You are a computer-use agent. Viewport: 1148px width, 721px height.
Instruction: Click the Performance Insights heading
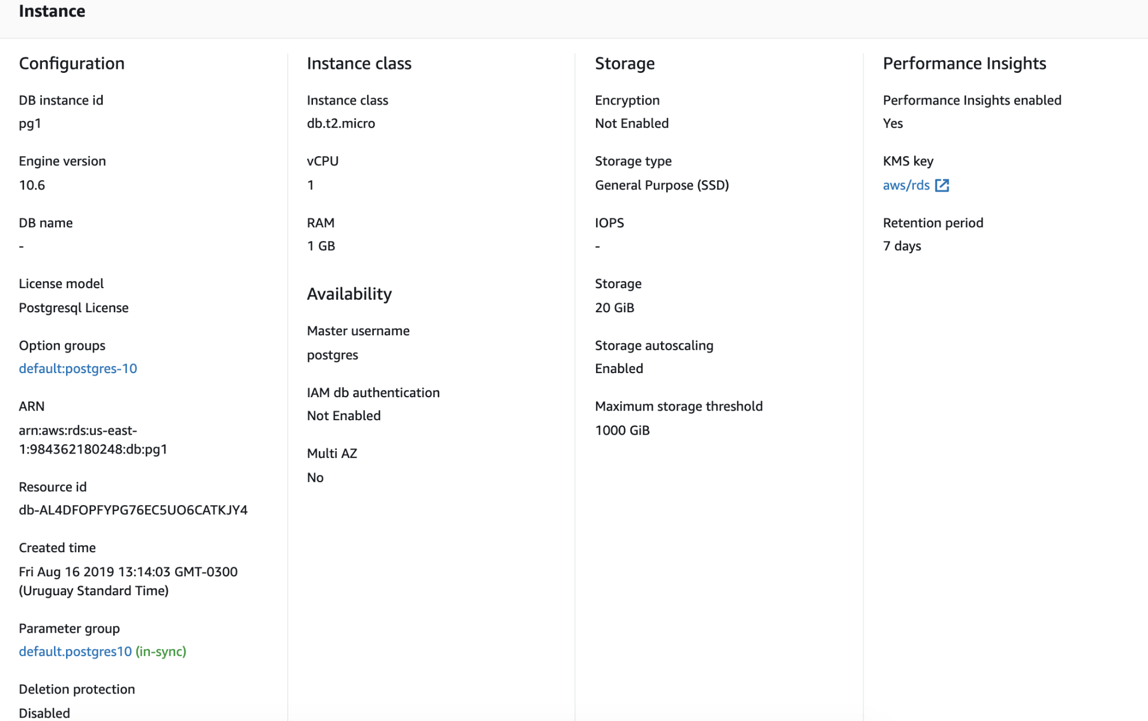tap(964, 64)
